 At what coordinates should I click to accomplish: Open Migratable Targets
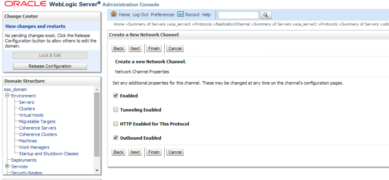[37, 122]
